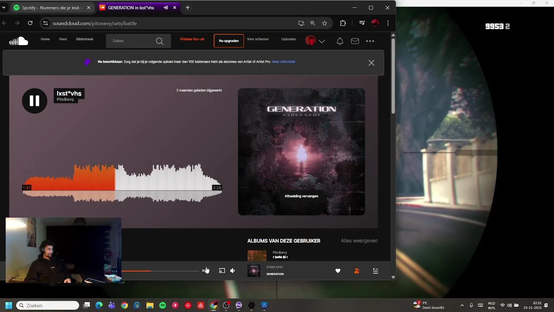Image resolution: width=554 pixels, height=312 pixels.
Task: Open the Chrome three-dot menu
Action: tap(388, 23)
